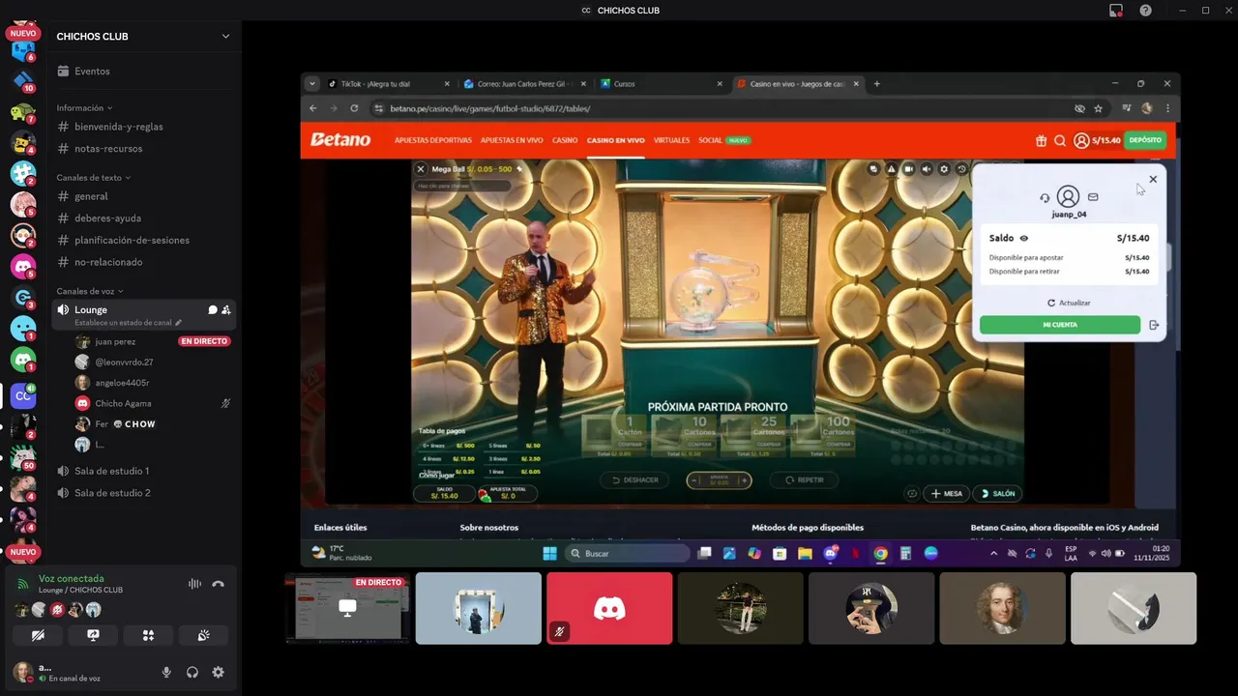This screenshot has height=696, width=1238.
Task: Open the Activities launcher button
Action: click(x=148, y=635)
